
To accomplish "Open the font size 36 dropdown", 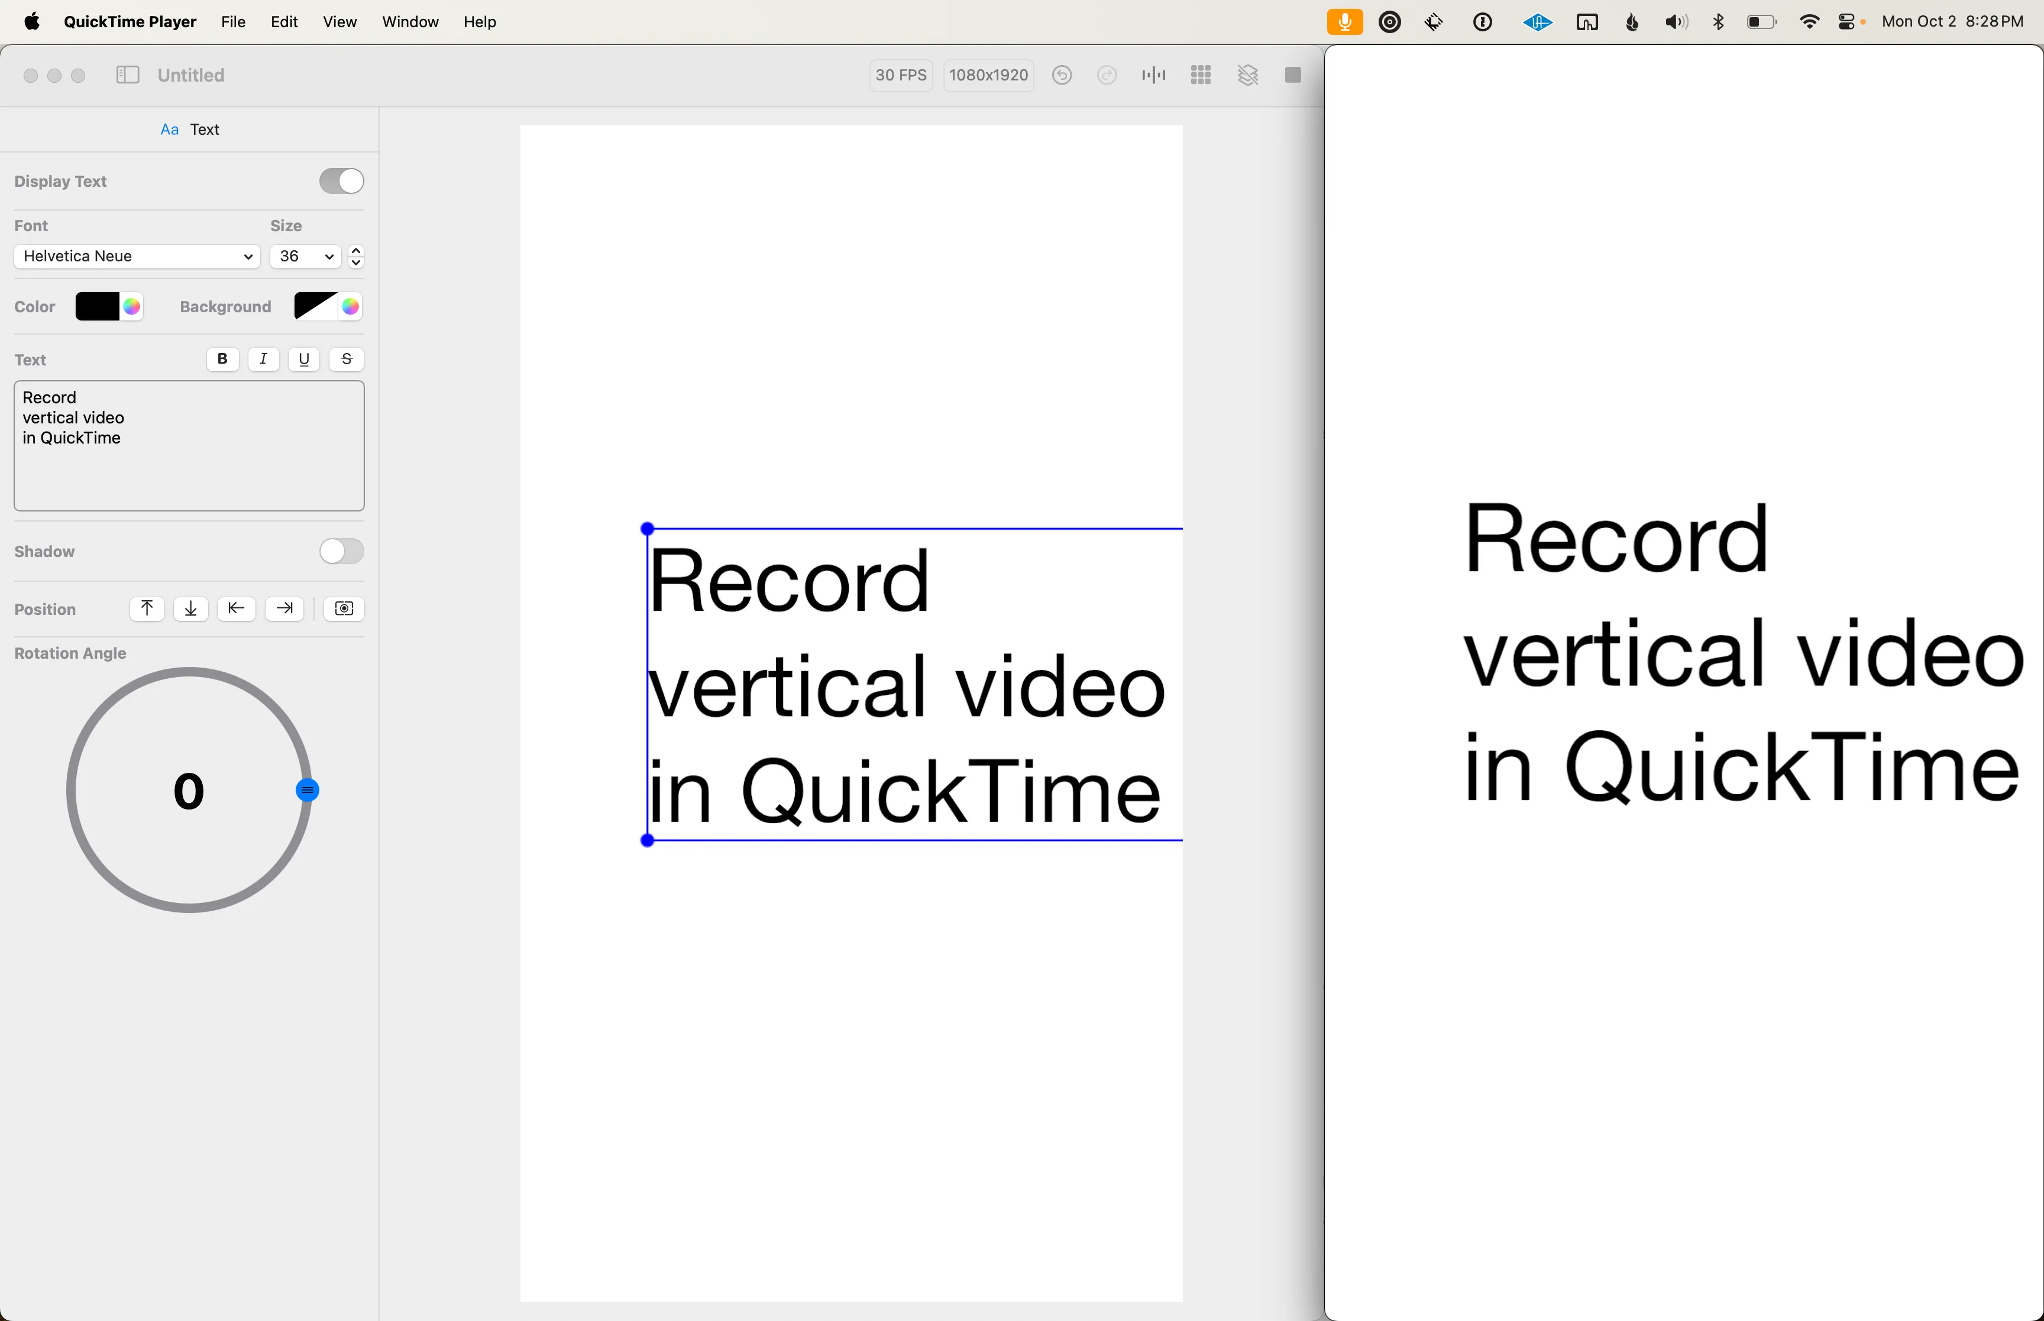I will click(x=305, y=255).
